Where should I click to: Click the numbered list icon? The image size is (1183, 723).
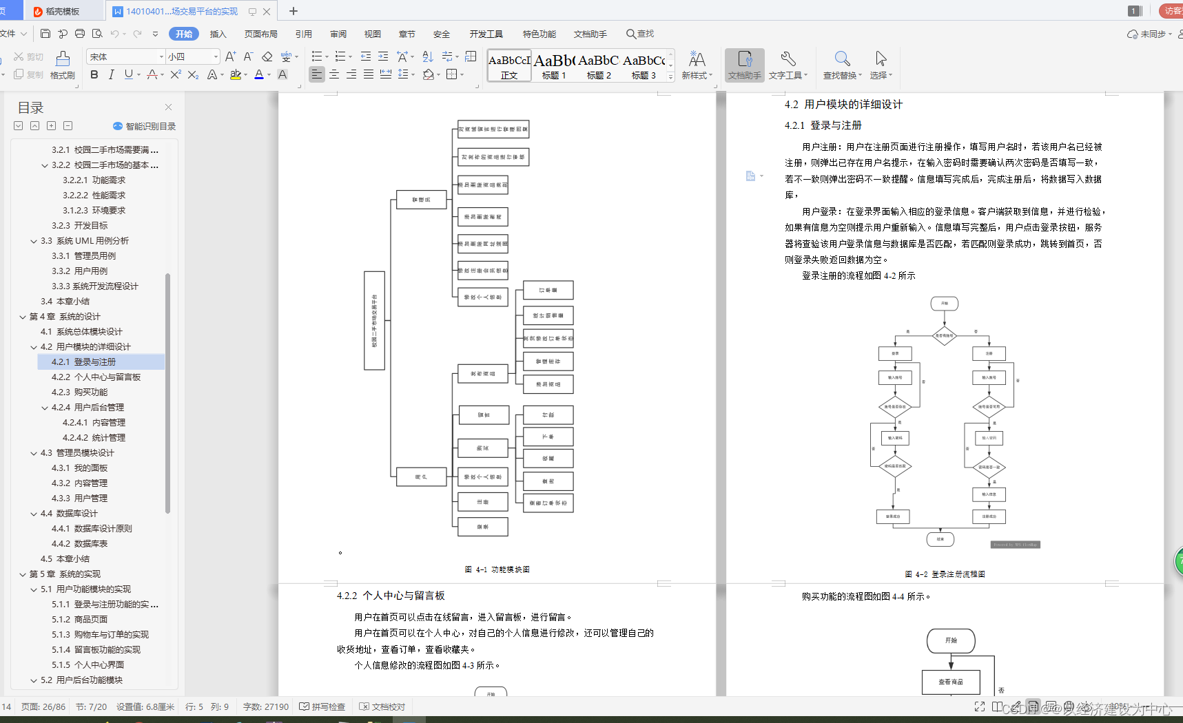[340, 56]
